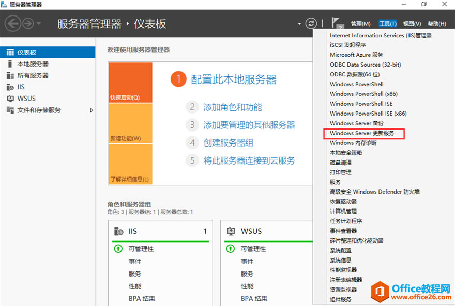Open 将此服务器连接到云服务 link
This screenshot has height=306, width=455.
pos(249,160)
